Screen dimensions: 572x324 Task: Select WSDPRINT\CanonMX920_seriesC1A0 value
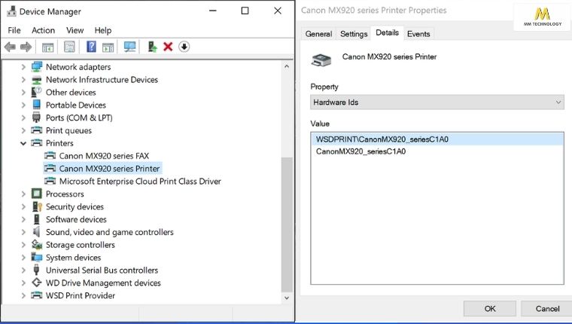[x=437, y=139]
